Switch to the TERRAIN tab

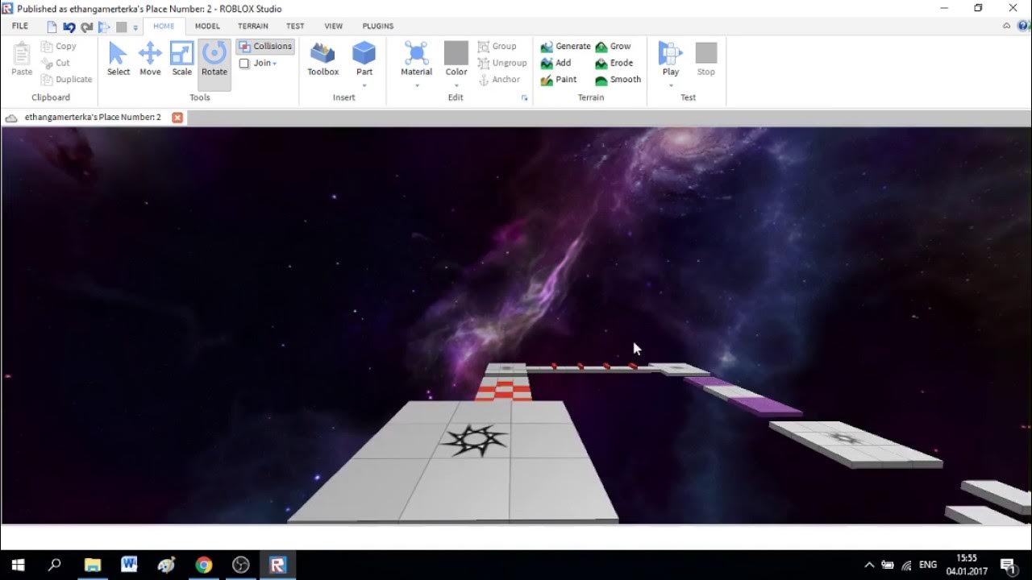(x=253, y=26)
